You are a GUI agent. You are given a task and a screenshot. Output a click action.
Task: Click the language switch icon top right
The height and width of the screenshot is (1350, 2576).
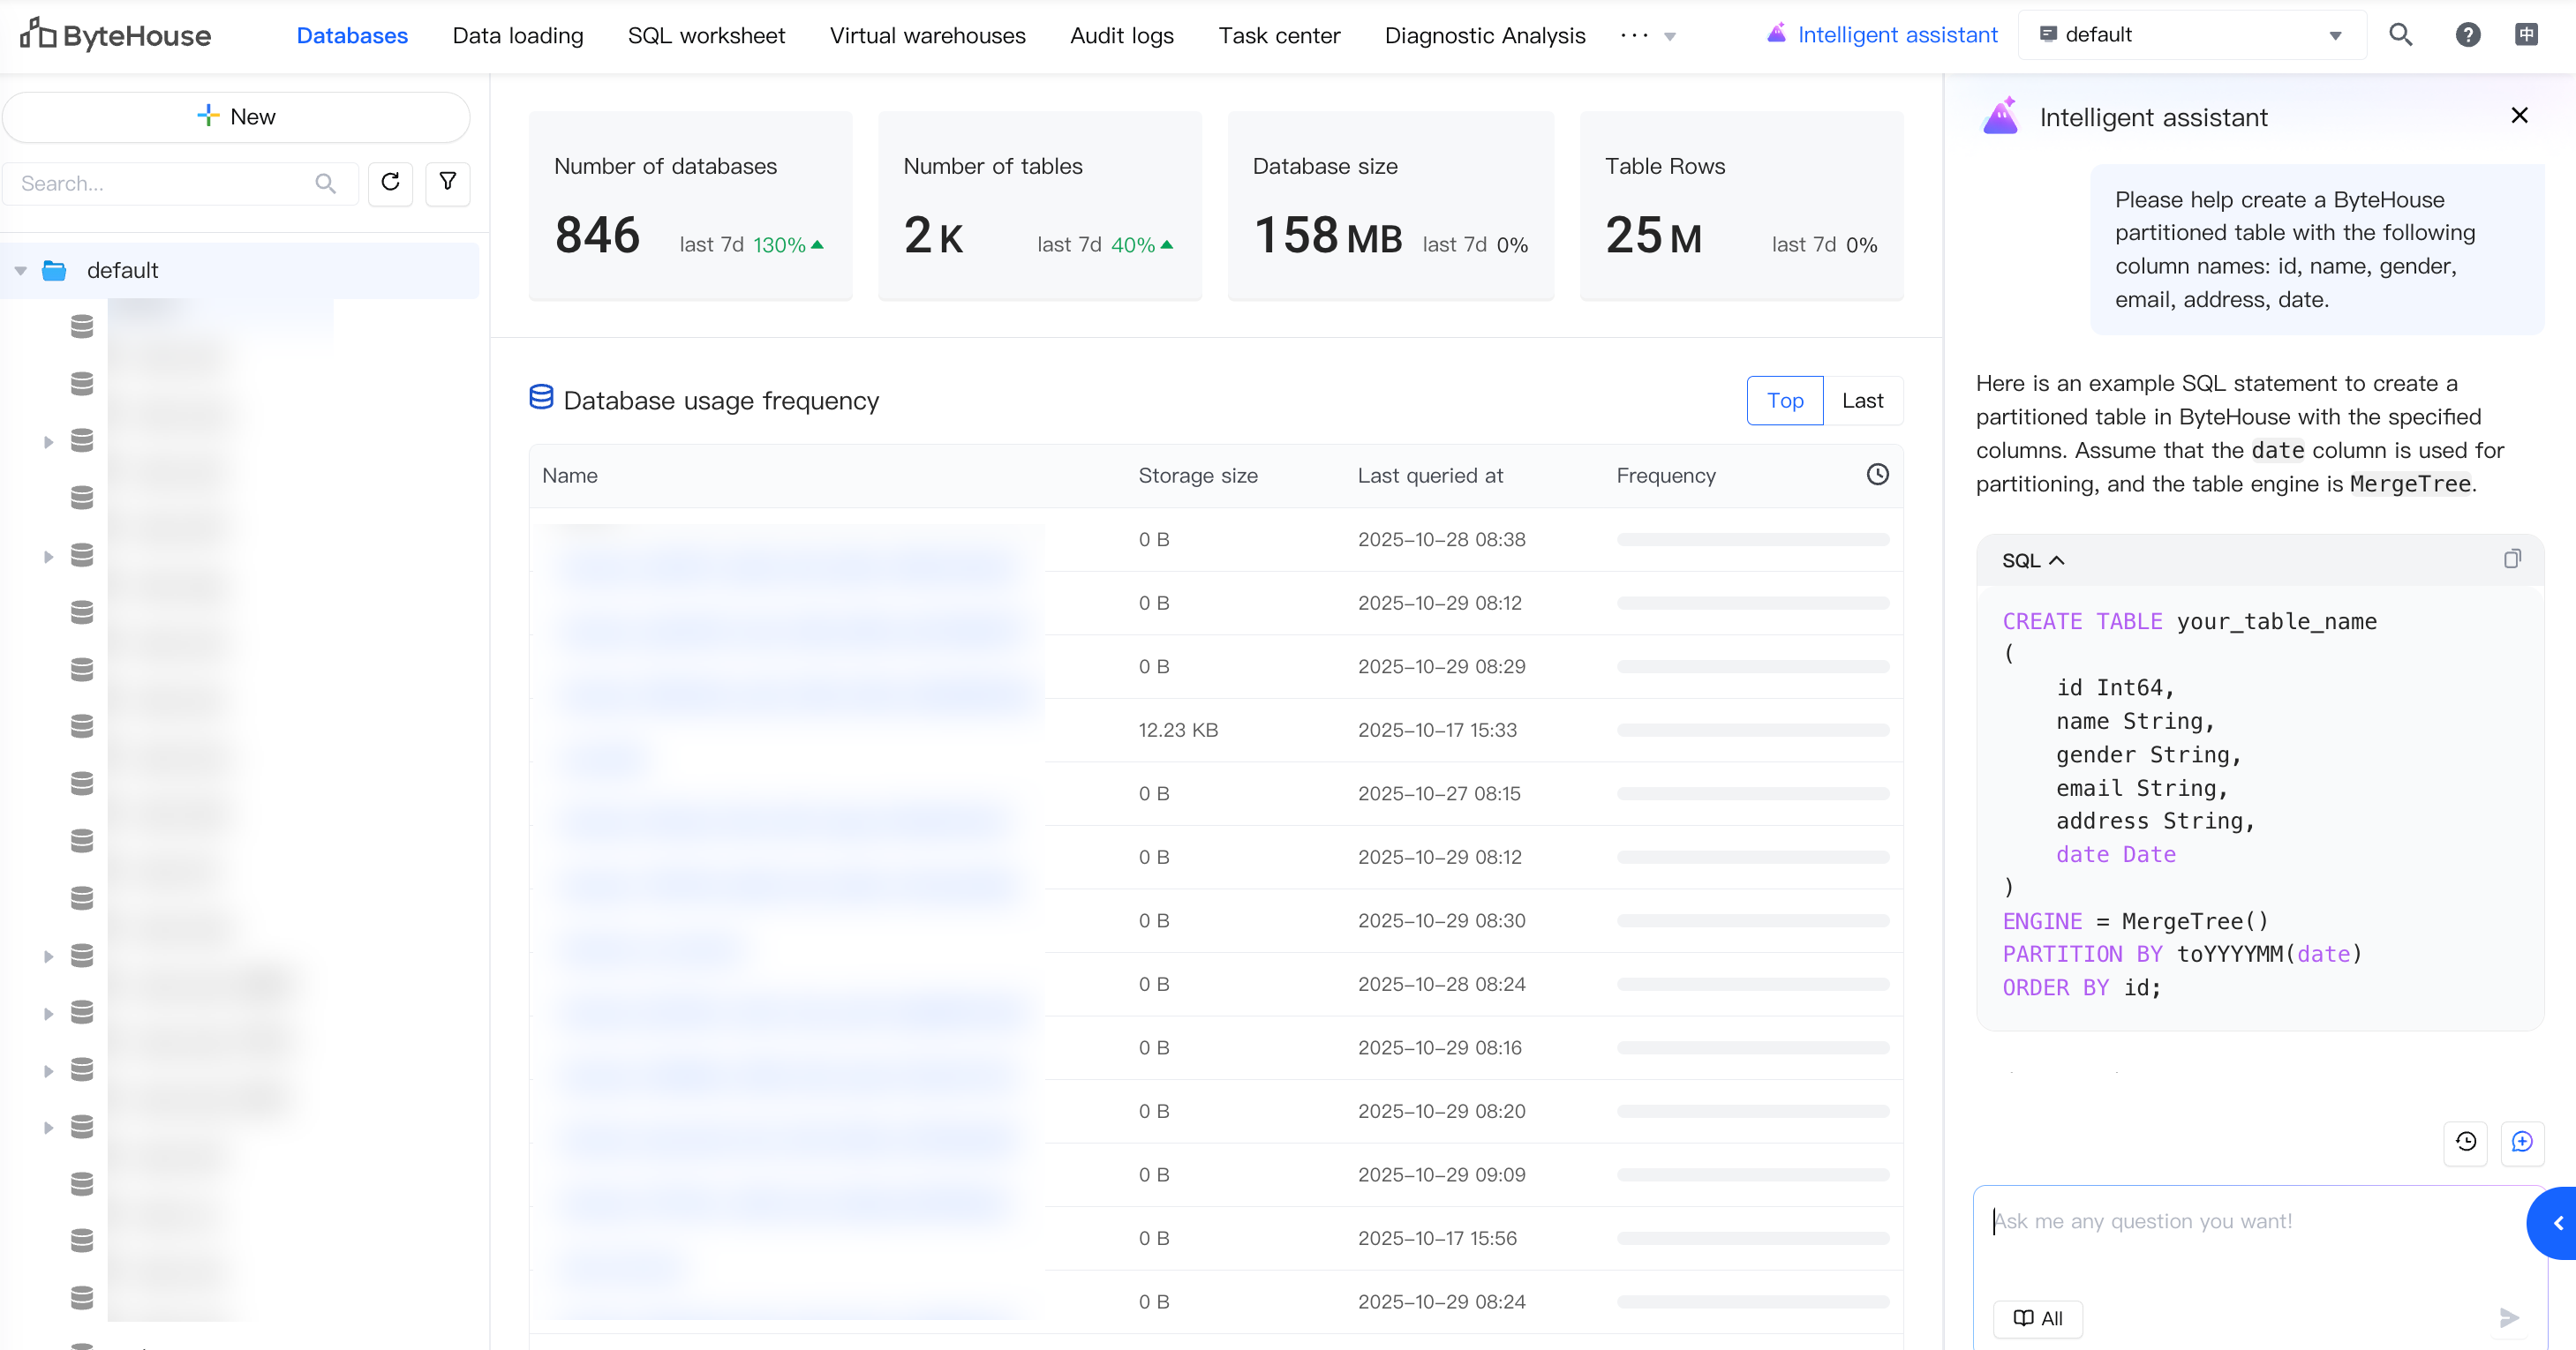tap(2526, 35)
